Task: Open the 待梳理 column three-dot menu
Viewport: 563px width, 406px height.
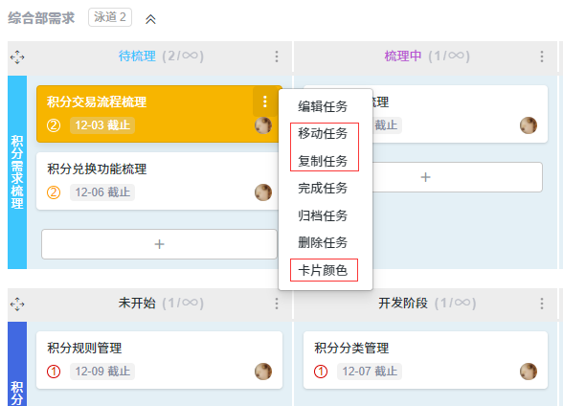Action: (x=276, y=56)
